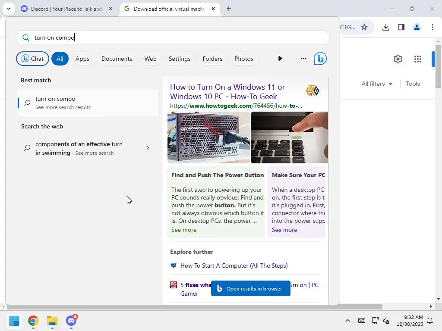The image size is (442, 331).
Task: Open How to Turn On a Windows 11 link
Action: (227, 92)
